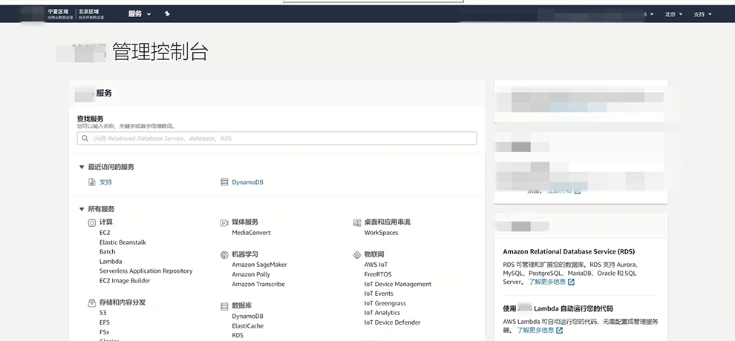Click the pin/bookmark icon in top navigation
Screen dimensions: 735x341
pyautogui.click(x=167, y=14)
